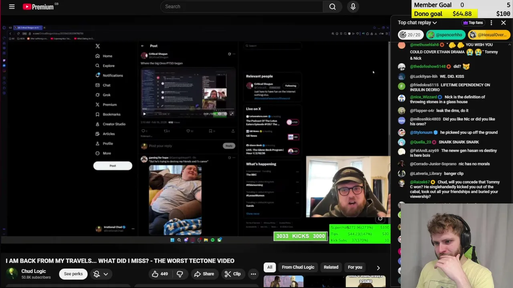
Task: Open Chat in X sidebar
Action: [x=103, y=85]
